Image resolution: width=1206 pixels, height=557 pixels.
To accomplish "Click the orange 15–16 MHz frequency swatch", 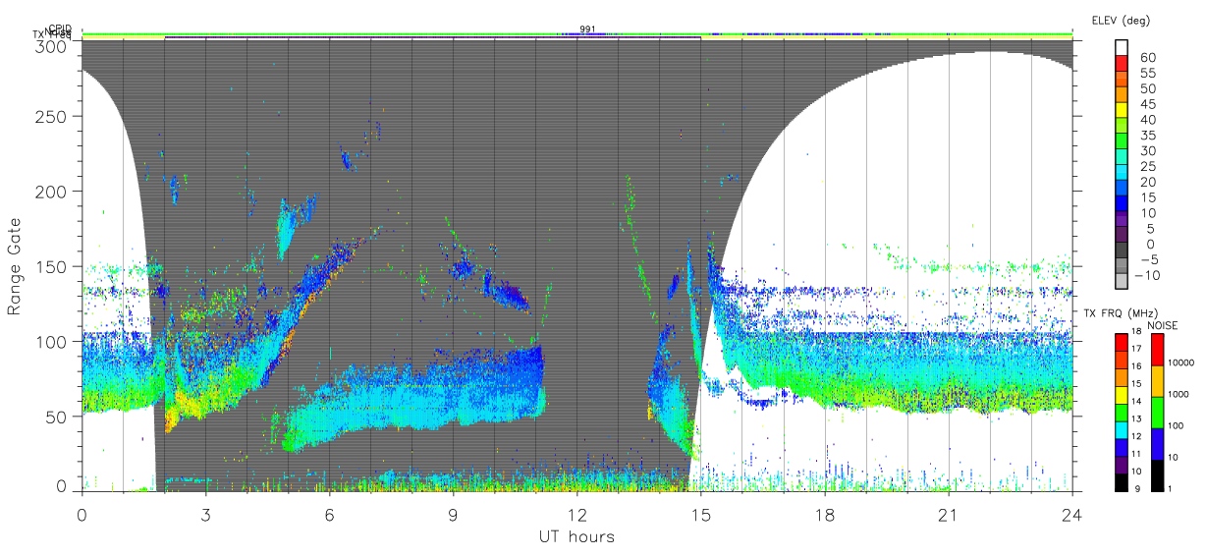I will pos(1120,377).
